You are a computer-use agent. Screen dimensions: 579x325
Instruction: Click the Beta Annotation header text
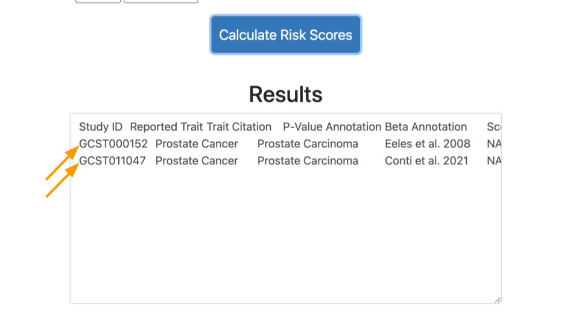[x=426, y=127]
